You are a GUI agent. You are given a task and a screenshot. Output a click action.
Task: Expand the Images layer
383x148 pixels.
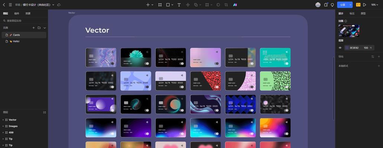point(3,126)
